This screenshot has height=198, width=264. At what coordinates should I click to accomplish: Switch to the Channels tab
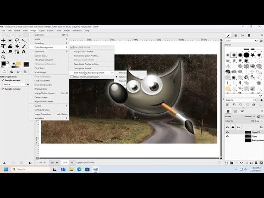click(235, 111)
